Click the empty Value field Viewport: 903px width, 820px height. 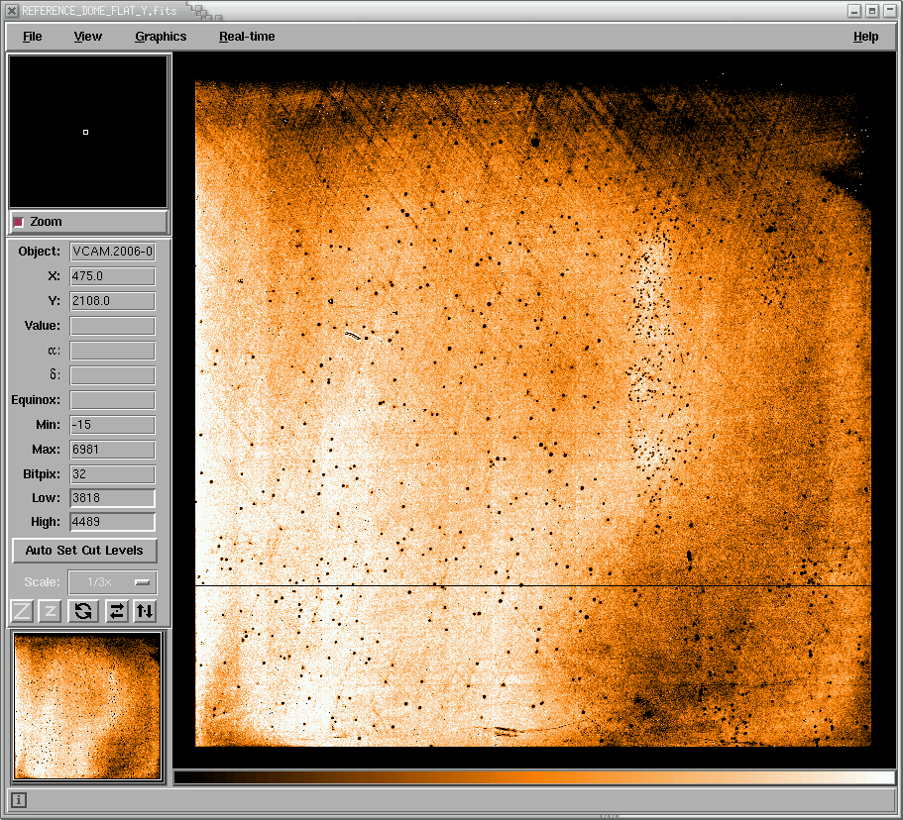[112, 326]
